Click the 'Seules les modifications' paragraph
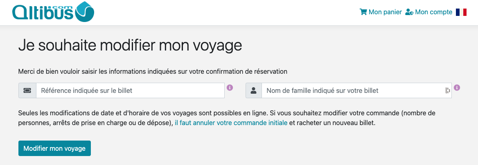Viewport: 478px width, 165px height. coord(164,112)
